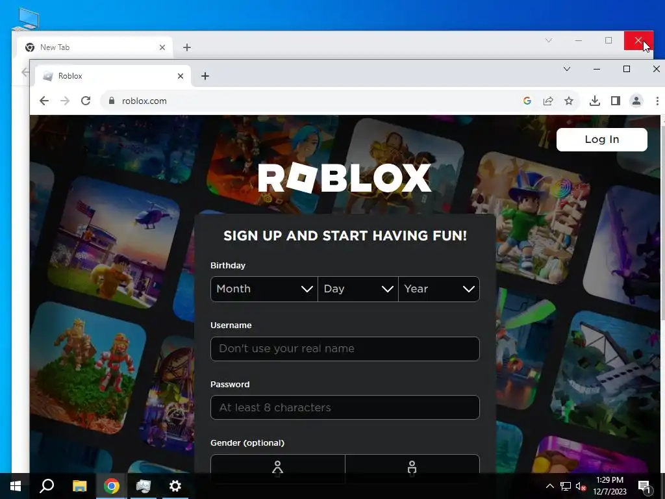
Task: Click the Username input field
Action: 345,349
